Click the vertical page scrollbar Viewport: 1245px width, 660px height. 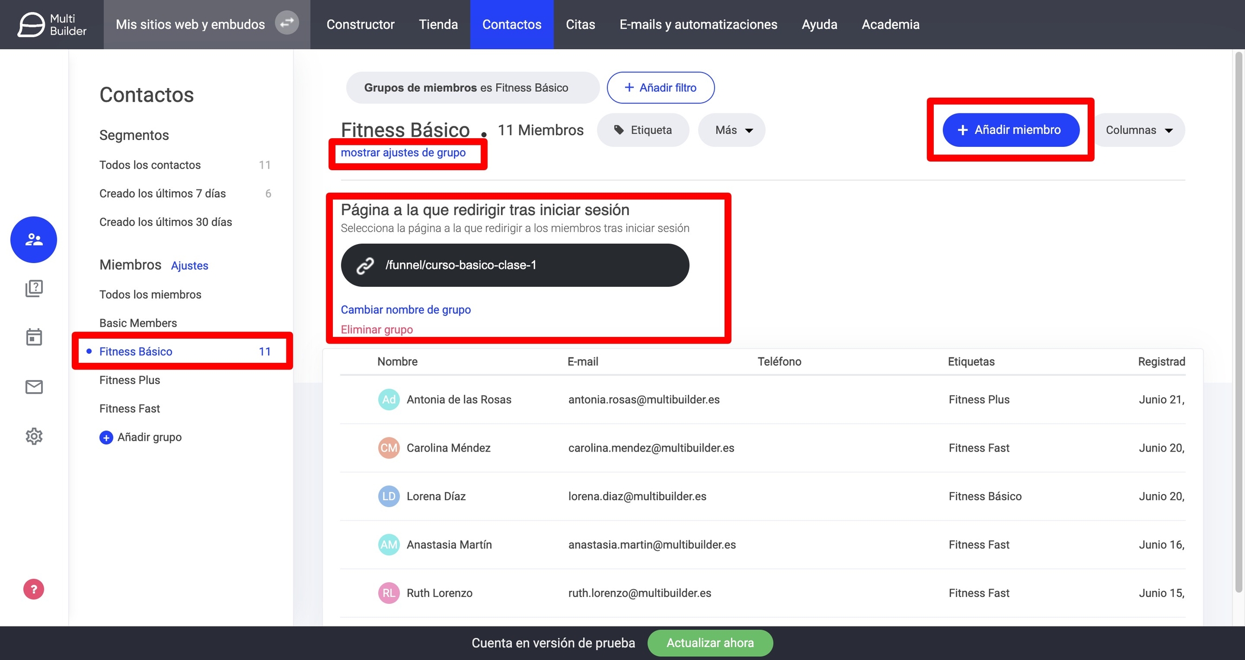point(1239,324)
